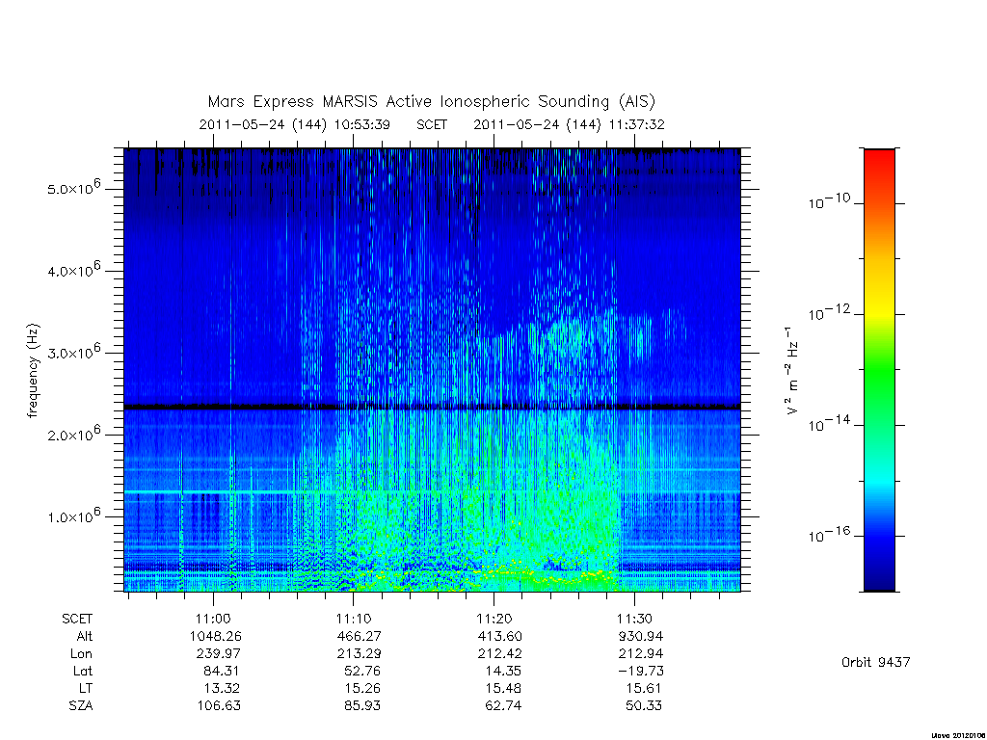Click the 'LT' row label
The width and height of the screenshot is (987, 740).
pos(86,688)
